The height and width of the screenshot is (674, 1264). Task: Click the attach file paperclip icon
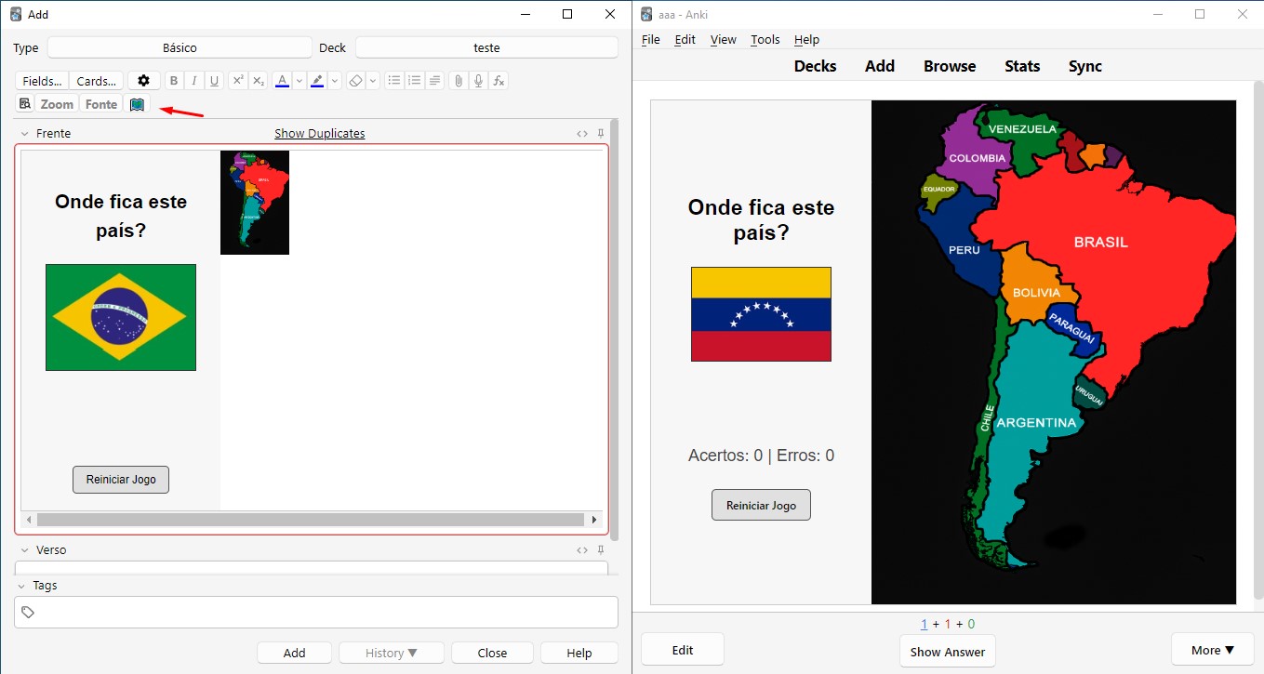point(458,81)
